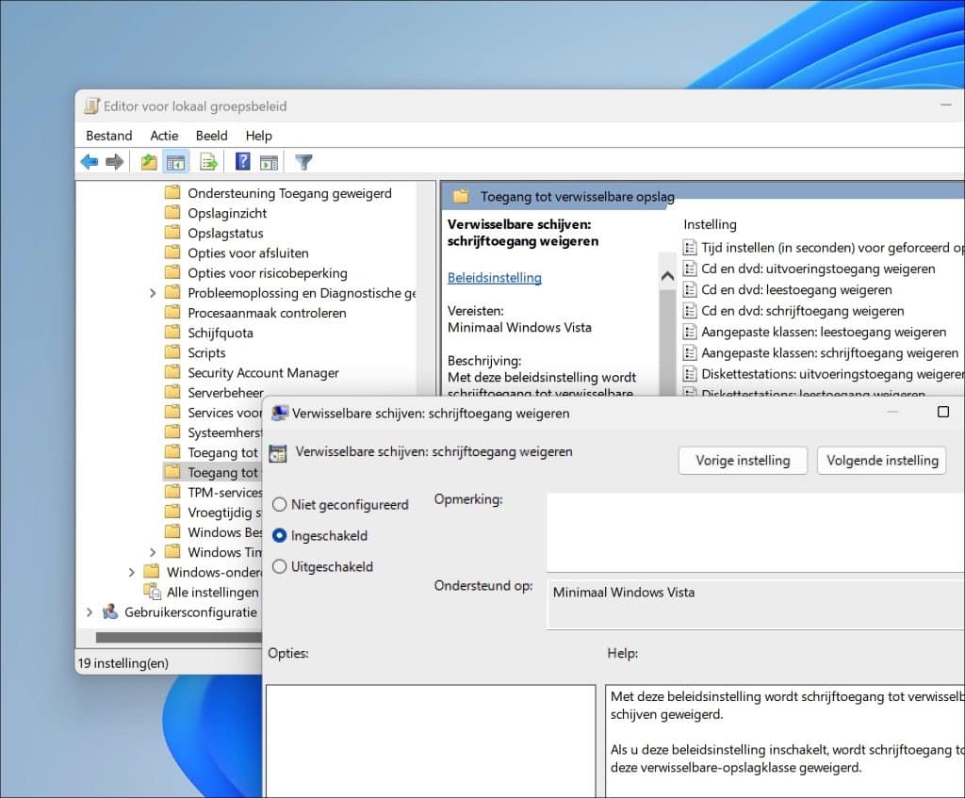Click icon for Aangepaste klassen: schrijftoegang weigeren

(x=690, y=352)
